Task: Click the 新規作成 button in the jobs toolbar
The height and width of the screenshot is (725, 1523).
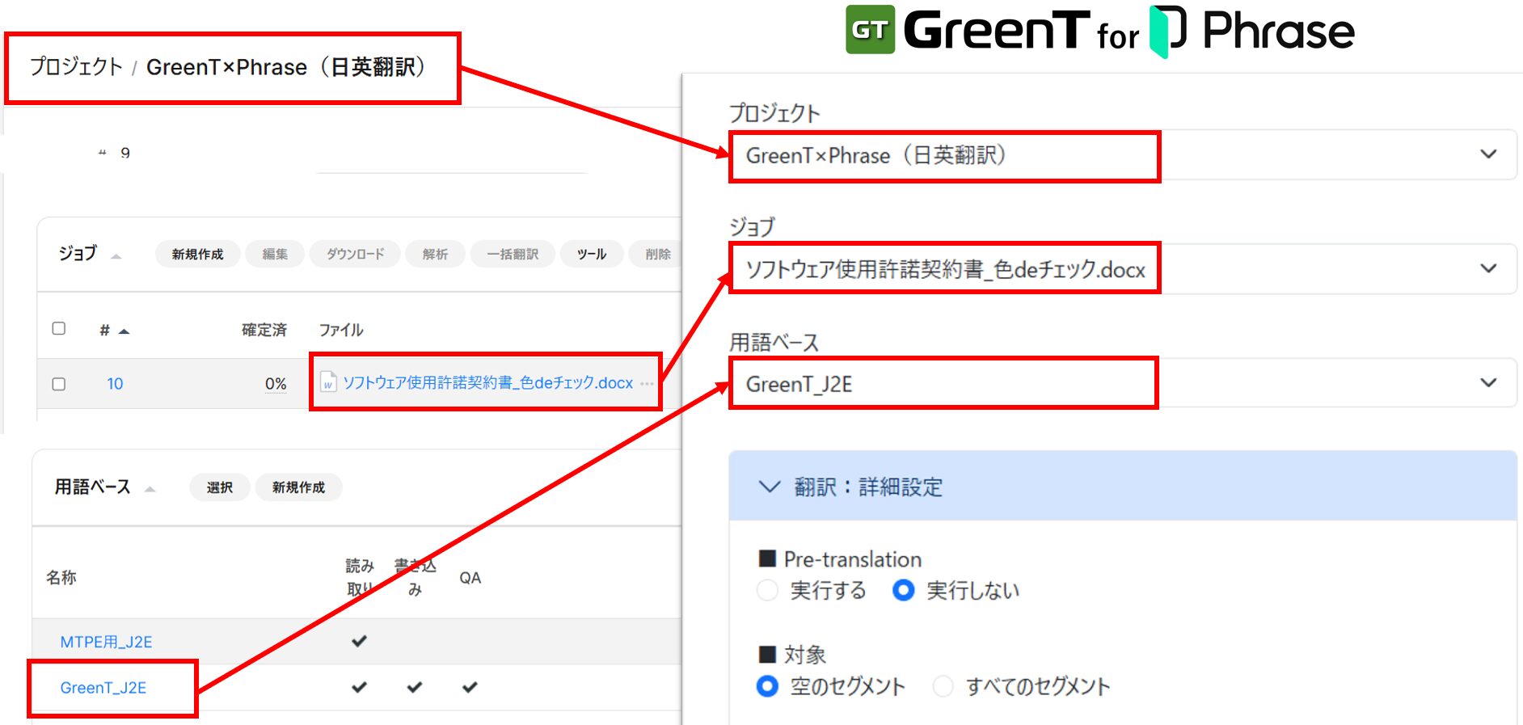Action: pos(197,254)
